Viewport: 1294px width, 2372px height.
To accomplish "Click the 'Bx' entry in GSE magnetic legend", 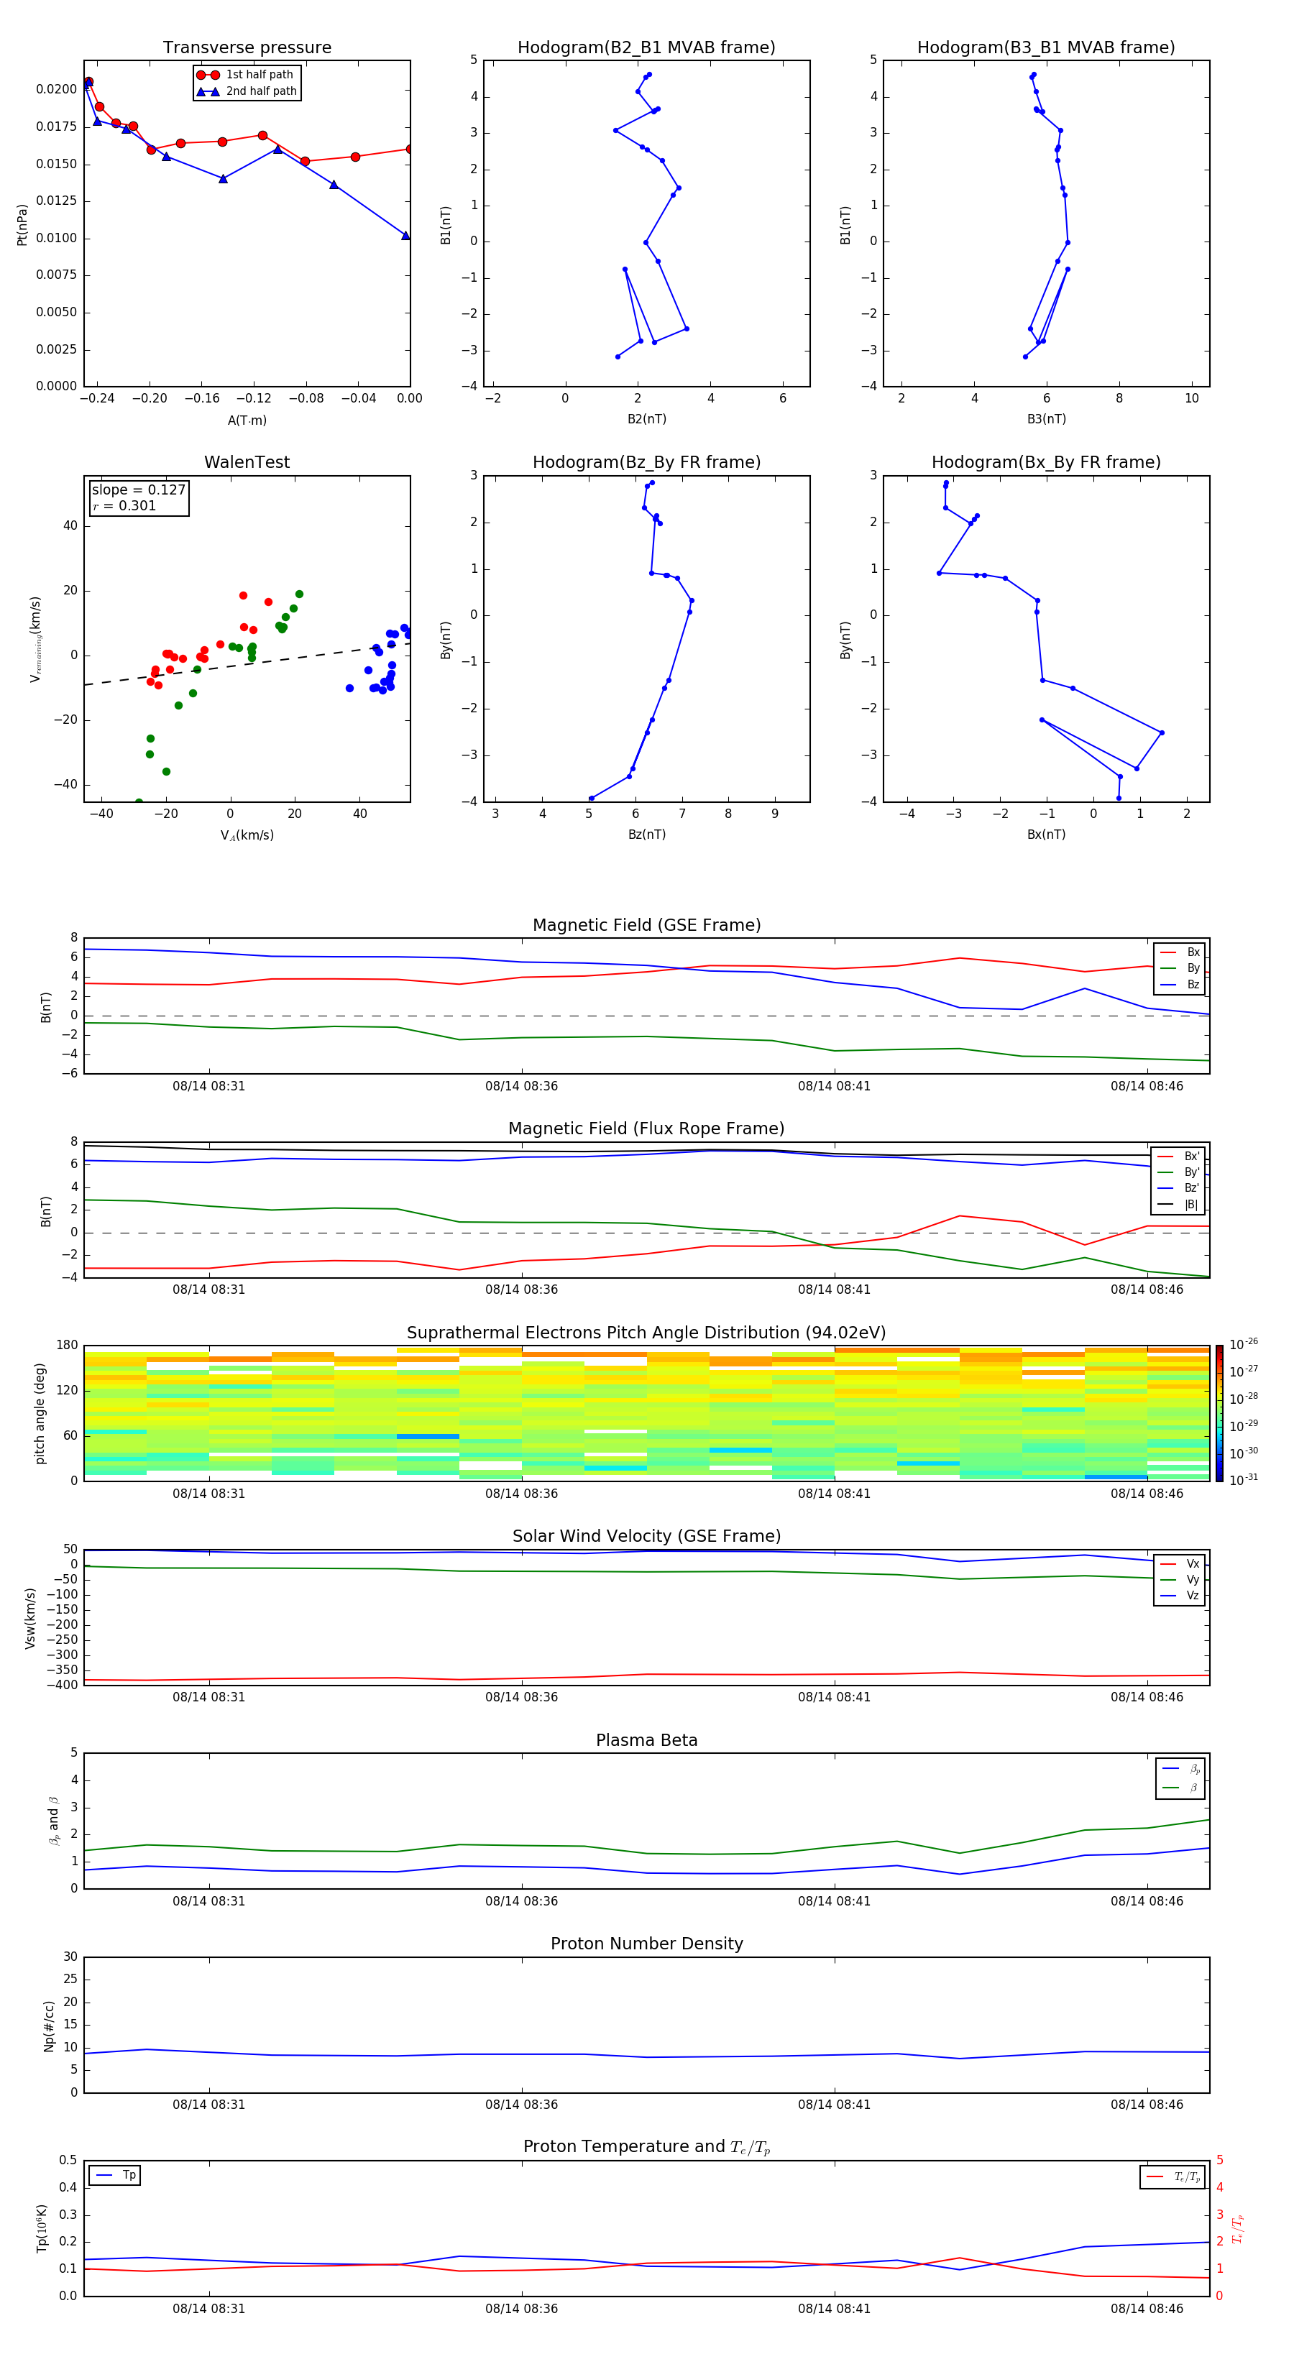I will [x=1180, y=952].
